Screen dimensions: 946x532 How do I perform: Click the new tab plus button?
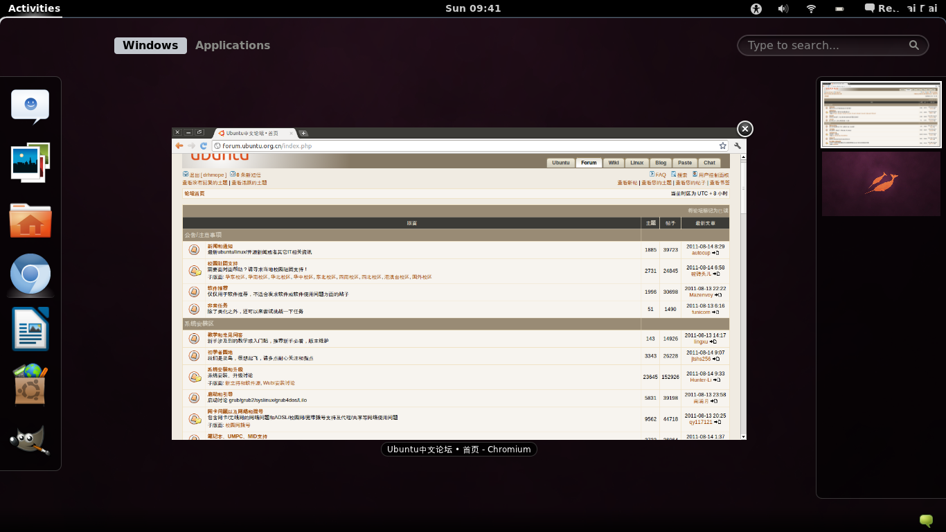[x=303, y=133]
